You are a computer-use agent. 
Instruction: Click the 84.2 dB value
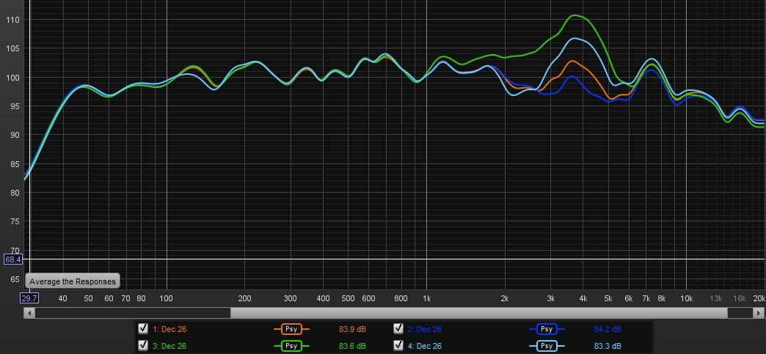pyautogui.click(x=608, y=329)
